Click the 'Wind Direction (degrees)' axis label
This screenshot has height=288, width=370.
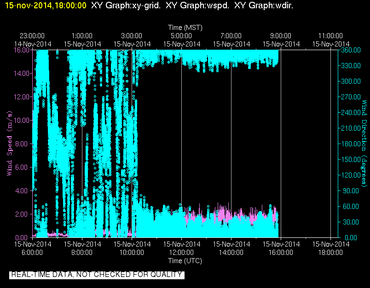[364, 144]
